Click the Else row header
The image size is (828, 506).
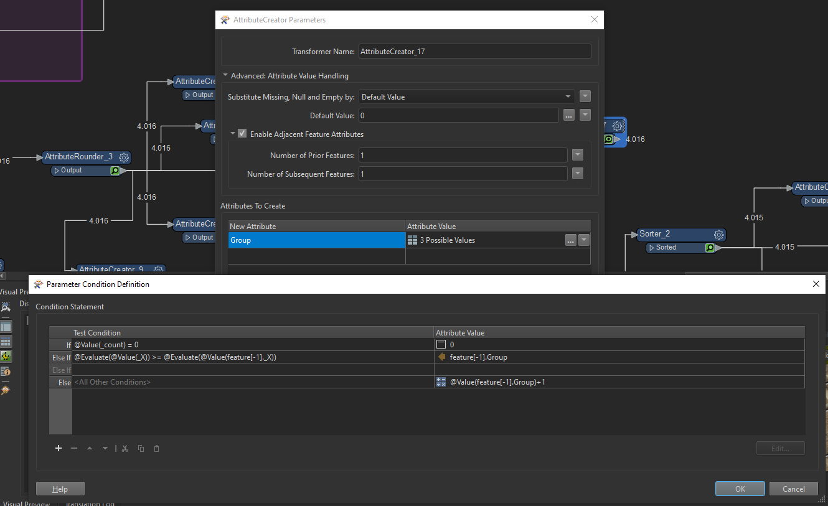click(61, 382)
